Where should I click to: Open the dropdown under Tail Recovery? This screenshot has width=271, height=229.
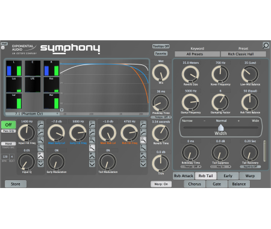[251, 167]
